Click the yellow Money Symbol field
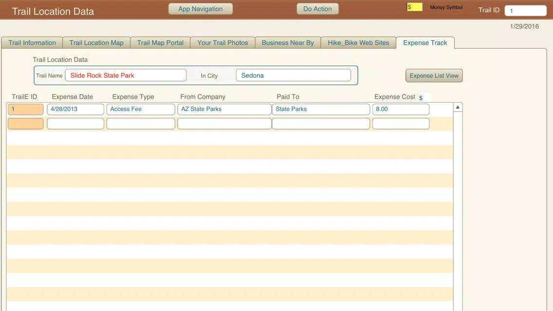Screen dimensions: 553x311 pyautogui.click(x=414, y=7)
